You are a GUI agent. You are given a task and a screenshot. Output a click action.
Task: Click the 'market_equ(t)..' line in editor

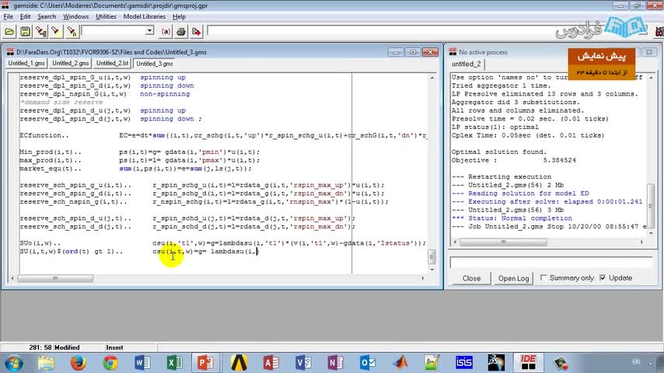coord(135,169)
